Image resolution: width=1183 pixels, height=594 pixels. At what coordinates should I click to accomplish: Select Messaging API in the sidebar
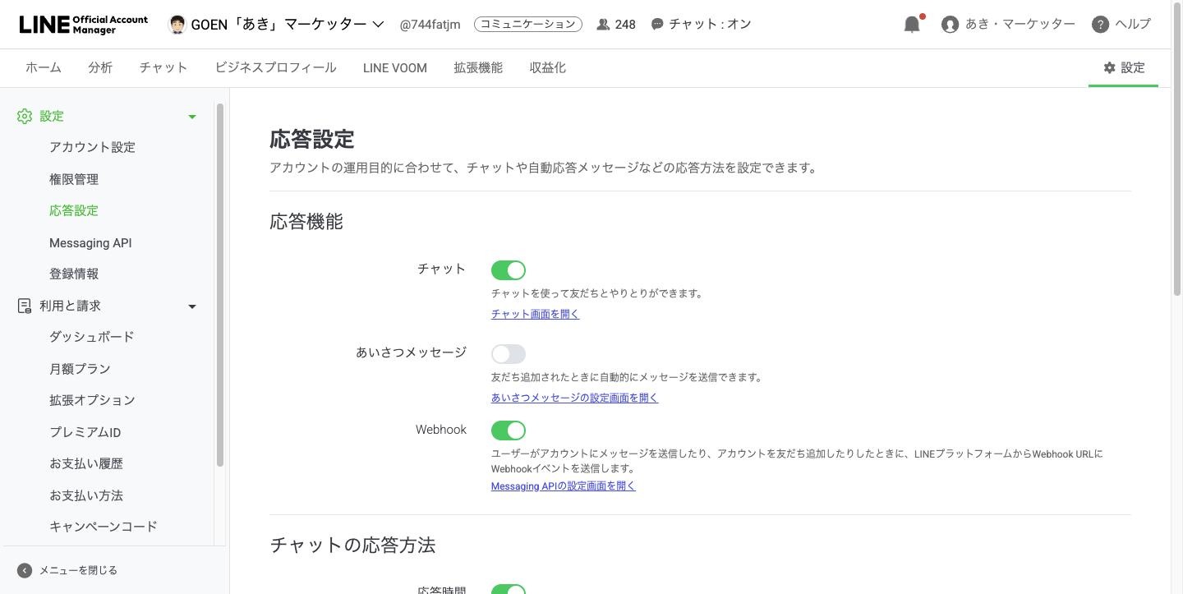coord(90,242)
